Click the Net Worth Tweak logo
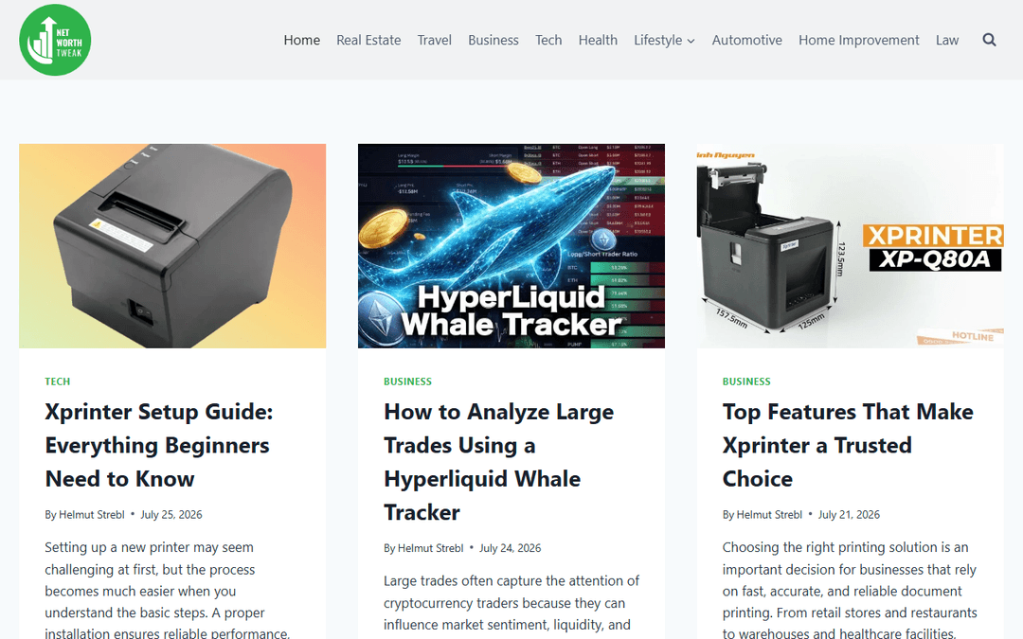Image resolution: width=1023 pixels, height=639 pixels. click(x=55, y=40)
